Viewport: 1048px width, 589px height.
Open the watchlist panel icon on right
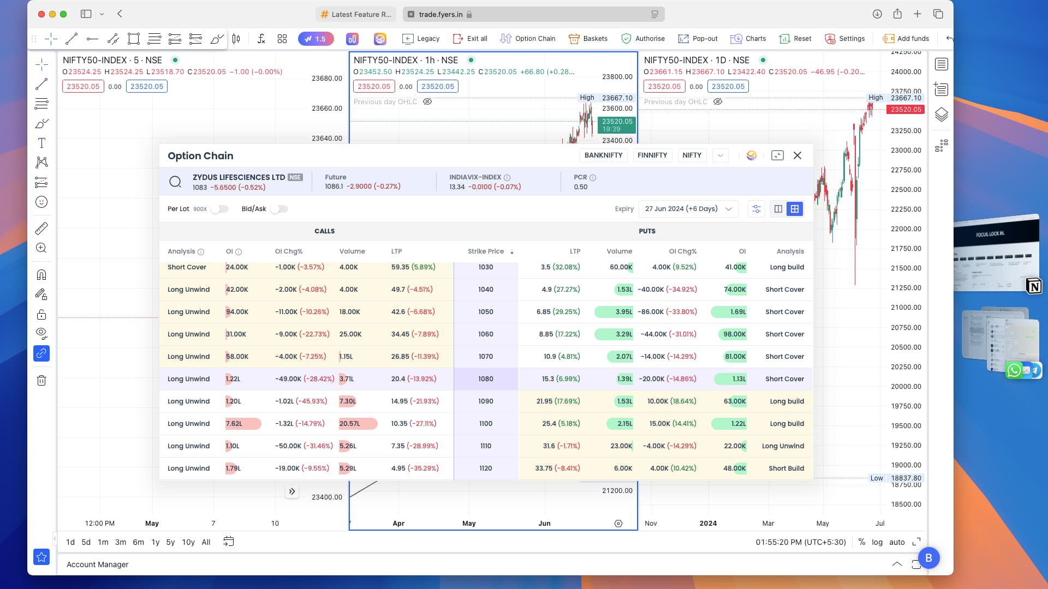(942, 64)
